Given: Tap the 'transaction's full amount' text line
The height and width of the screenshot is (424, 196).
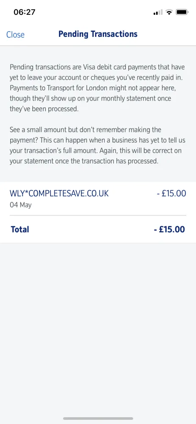Looking at the screenshot, I should pos(95,151).
